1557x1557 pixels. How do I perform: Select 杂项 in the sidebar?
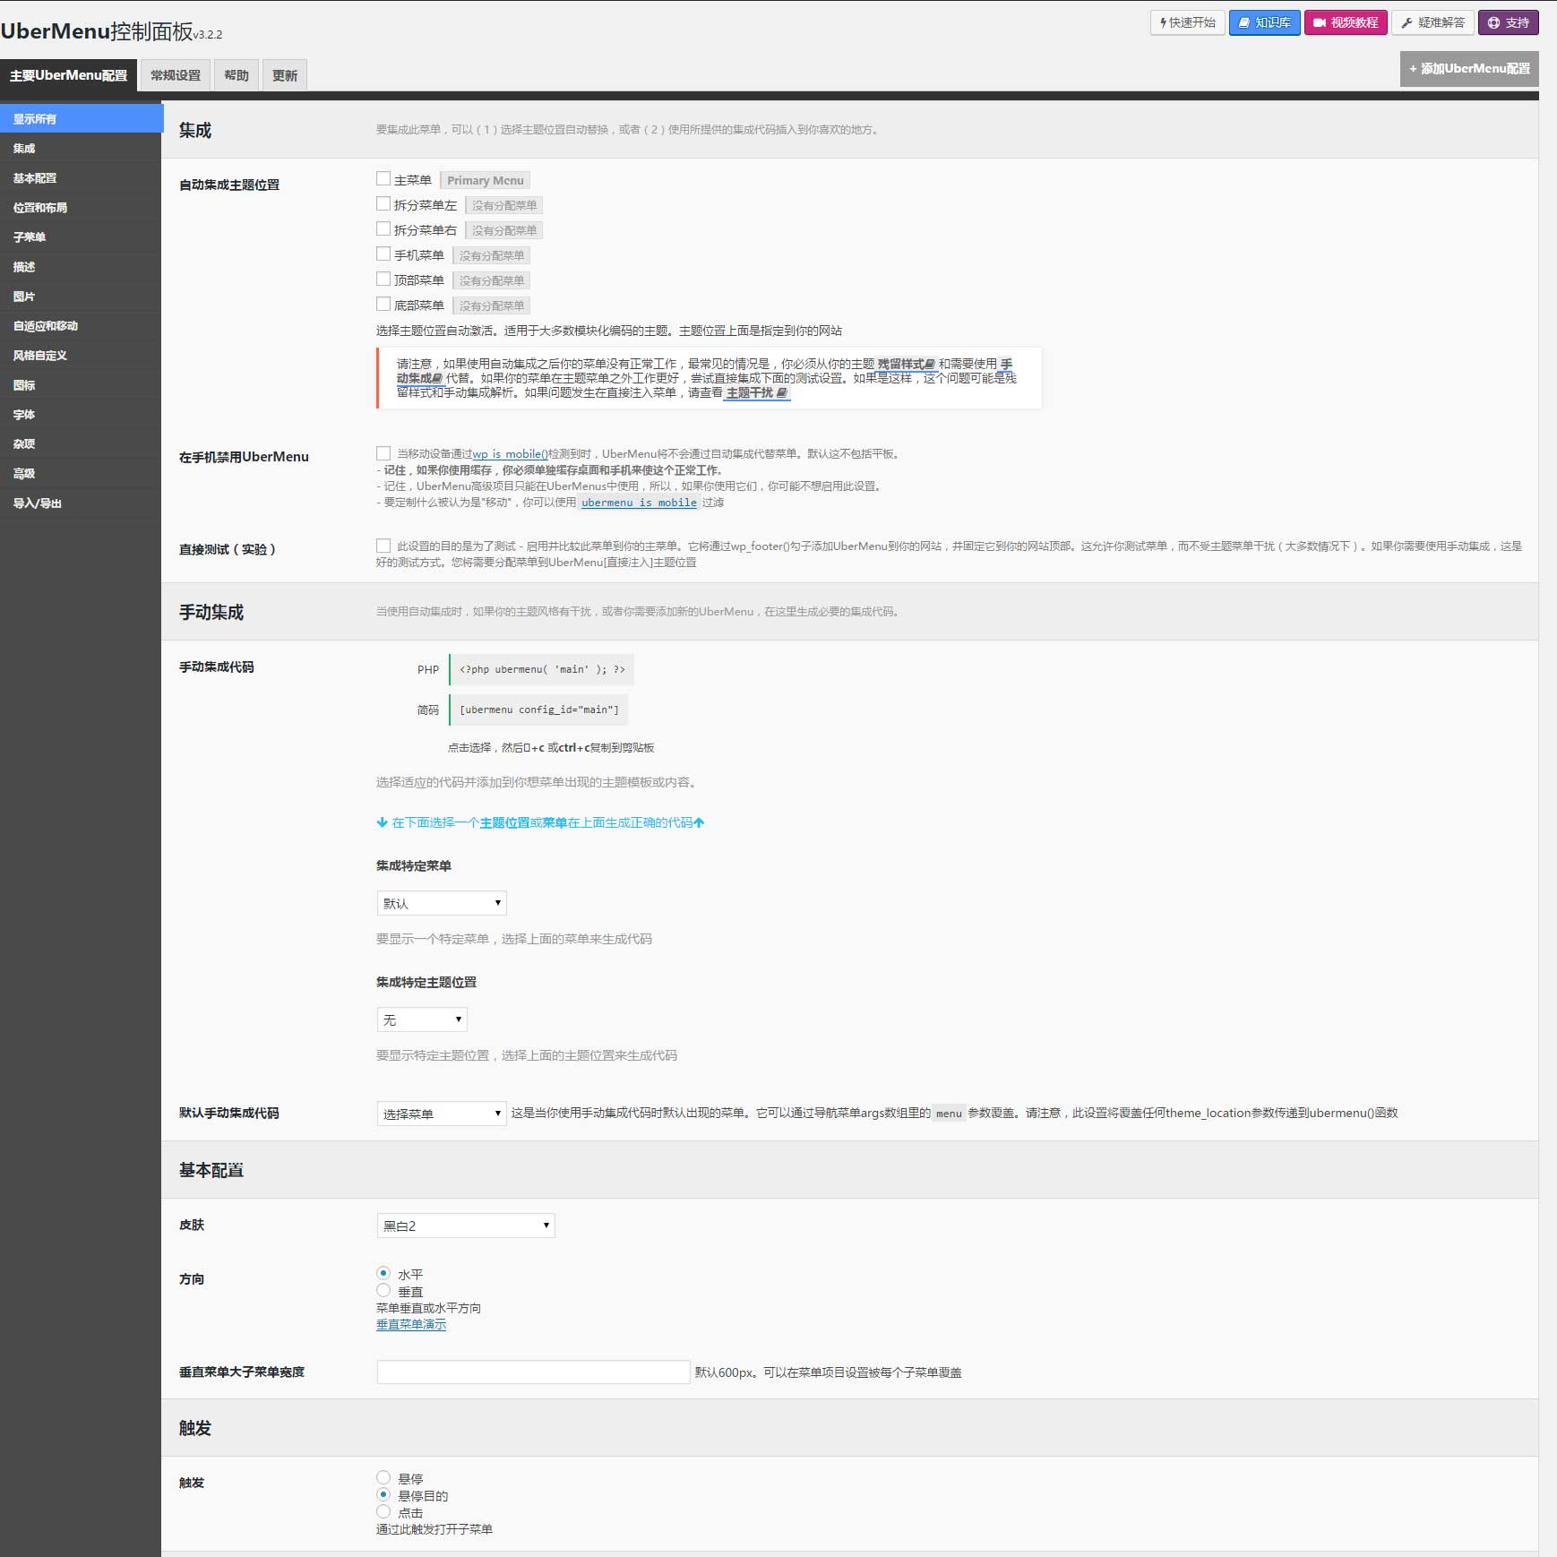[81, 443]
